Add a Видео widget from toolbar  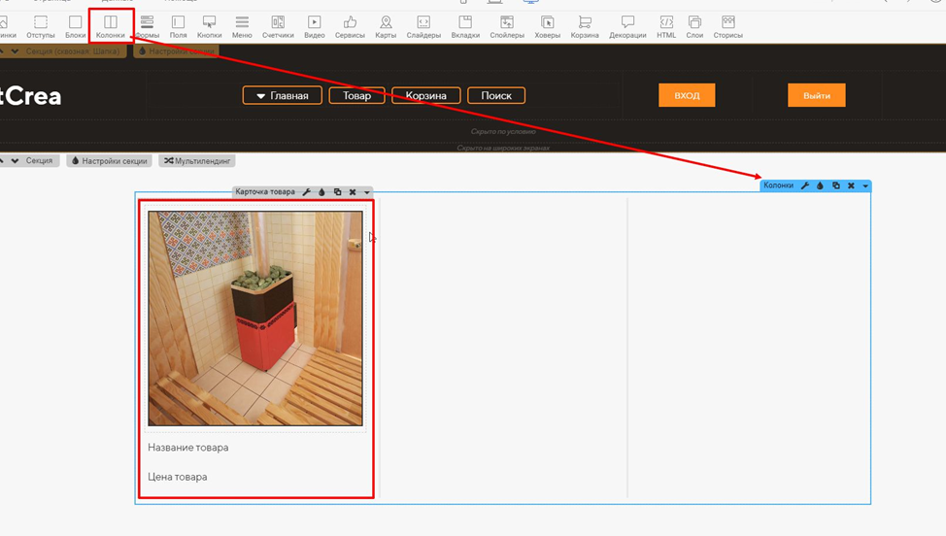tap(315, 27)
